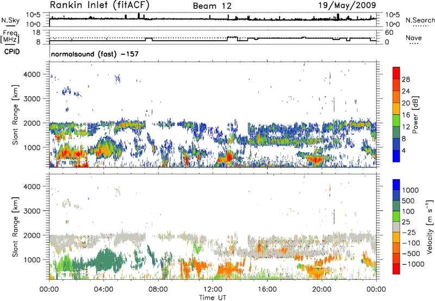Viewport: 435px width, 301px height.
Task: Click 'Slant Range [km]' label of power panel
Action: tap(15, 115)
